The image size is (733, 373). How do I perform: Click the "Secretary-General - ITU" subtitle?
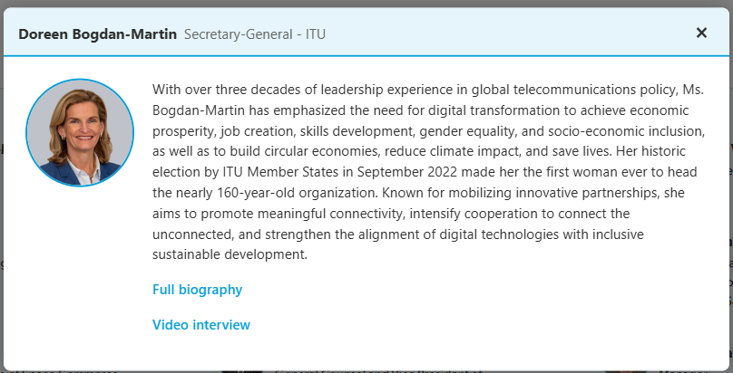pos(254,34)
